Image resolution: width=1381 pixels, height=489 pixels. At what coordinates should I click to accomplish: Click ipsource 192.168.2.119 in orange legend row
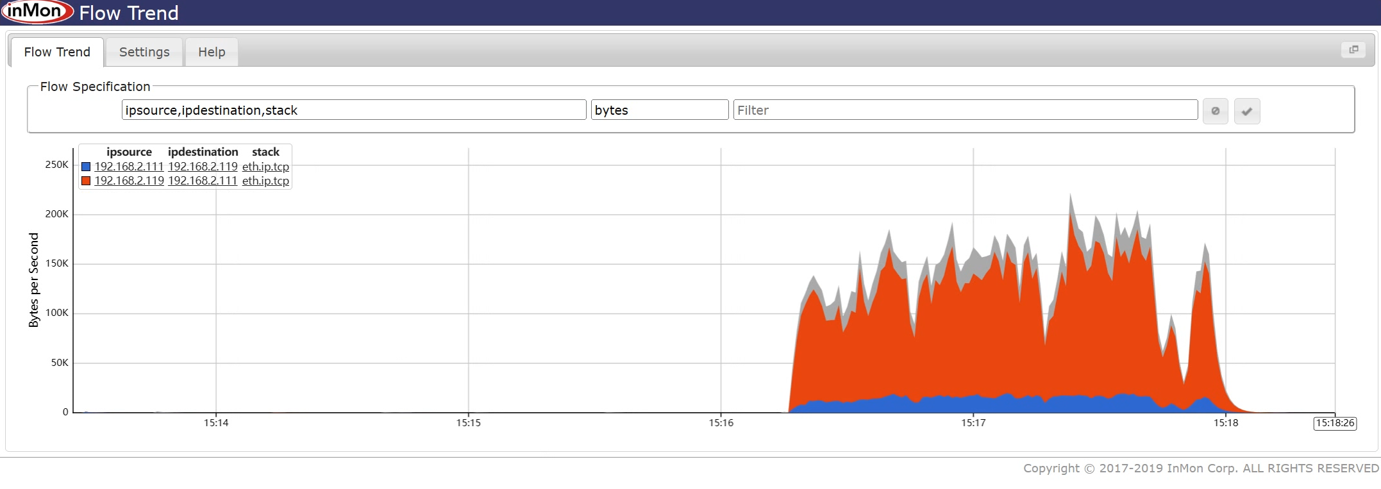coord(129,181)
